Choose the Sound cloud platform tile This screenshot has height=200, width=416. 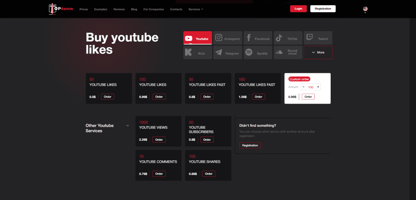(288, 52)
